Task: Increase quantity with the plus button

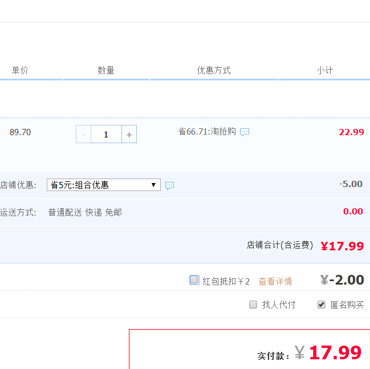Action: [x=129, y=135]
